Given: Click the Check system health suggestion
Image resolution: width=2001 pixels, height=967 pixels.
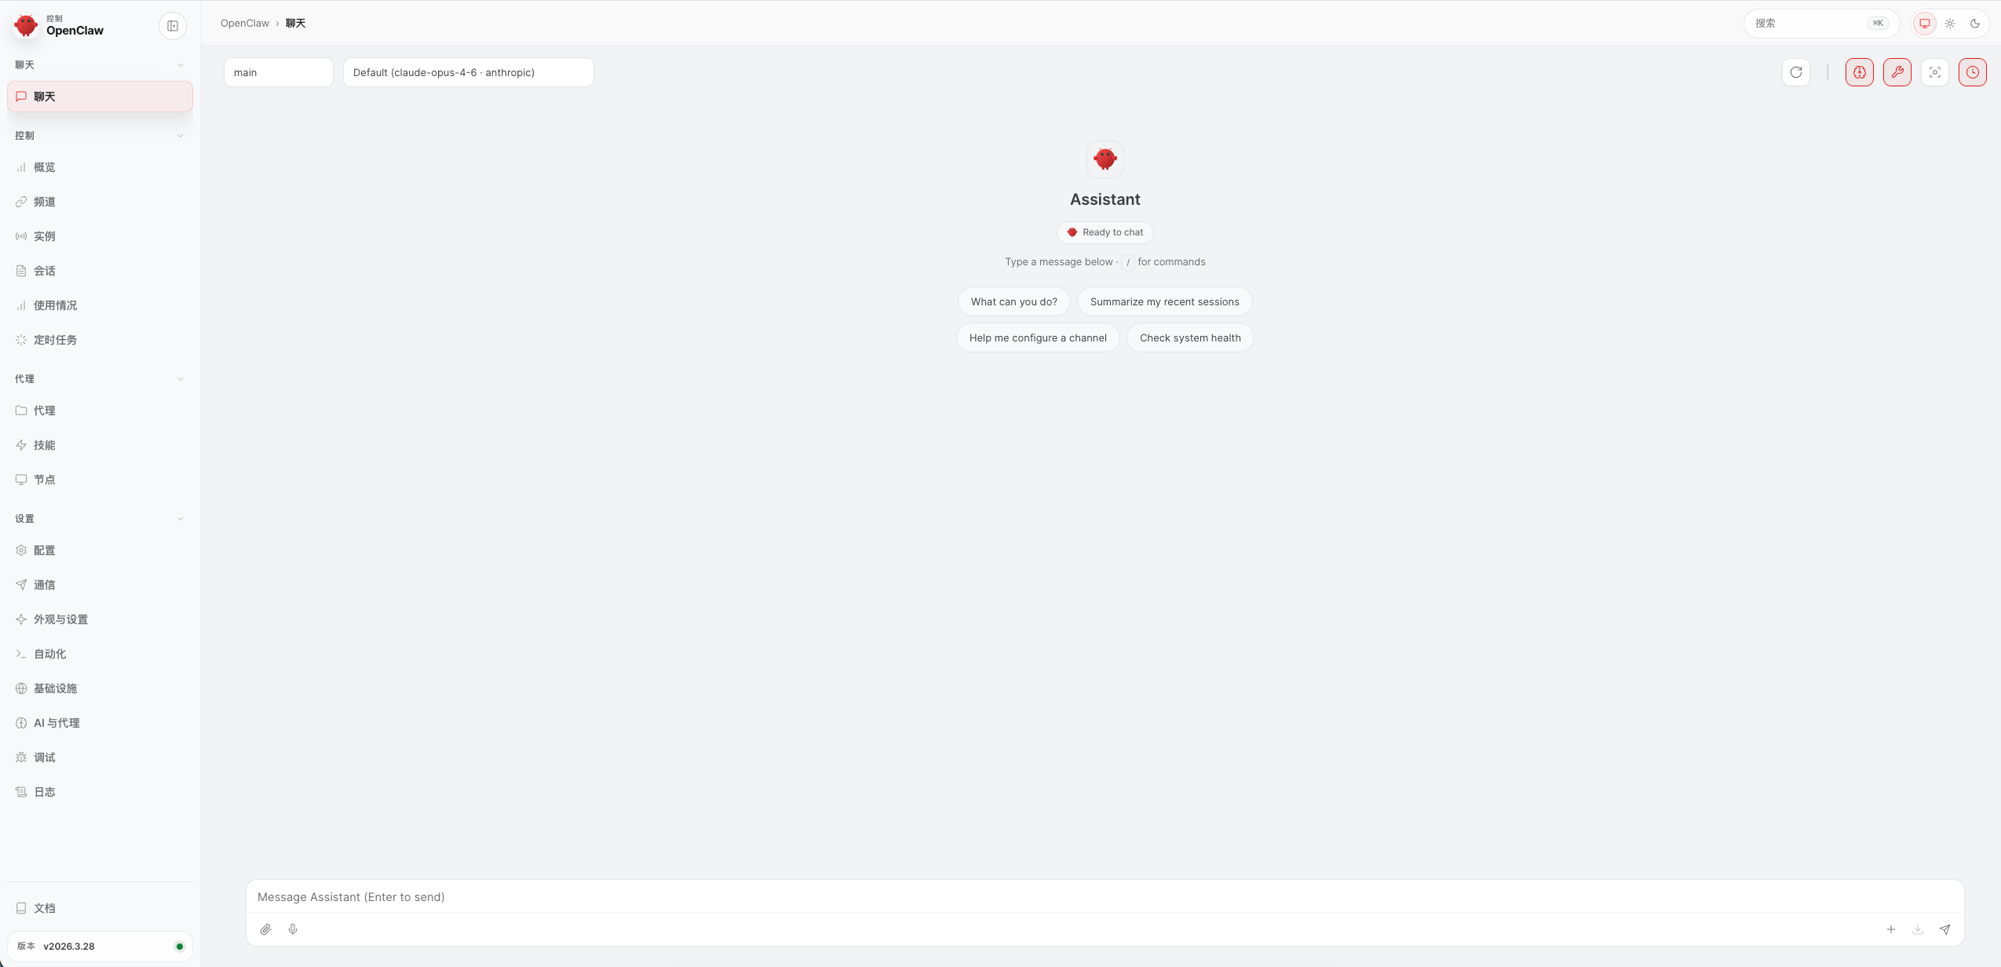Looking at the screenshot, I should tap(1189, 338).
